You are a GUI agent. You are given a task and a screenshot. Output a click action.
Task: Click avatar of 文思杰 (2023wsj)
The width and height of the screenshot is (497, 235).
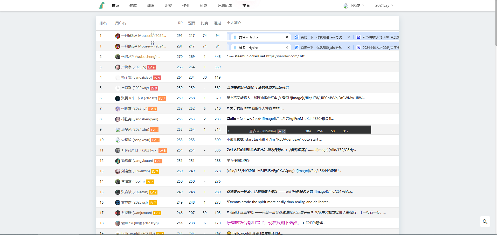[118, 203]
